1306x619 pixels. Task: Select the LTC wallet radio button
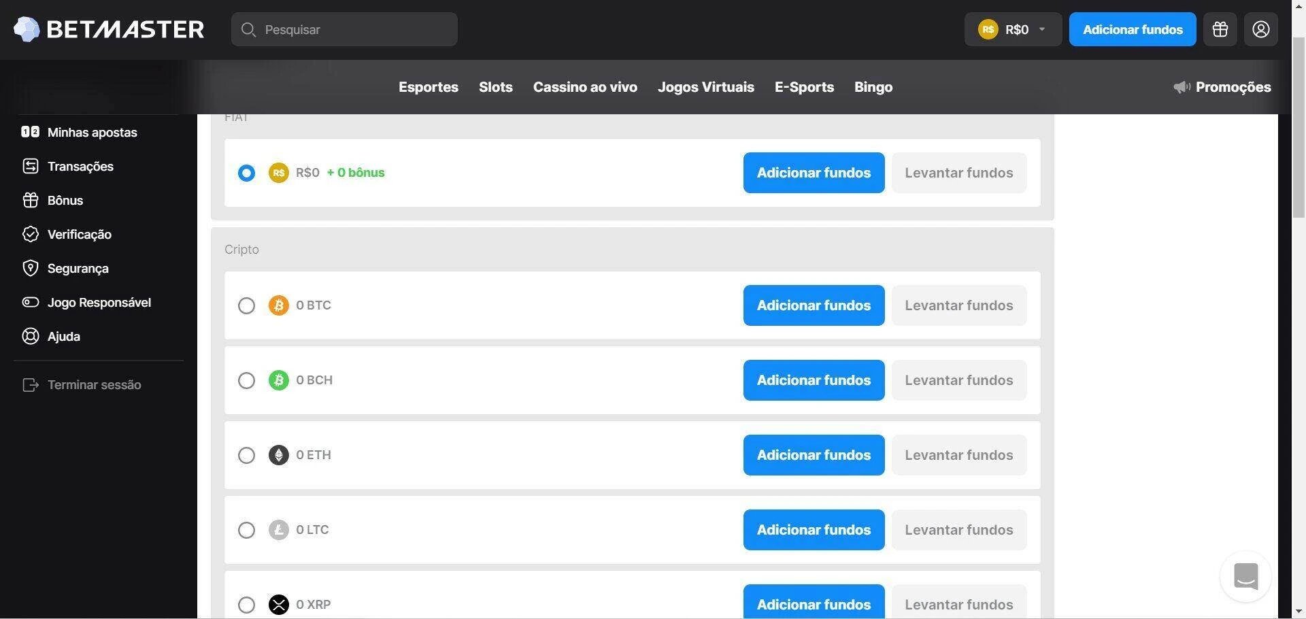246,530
